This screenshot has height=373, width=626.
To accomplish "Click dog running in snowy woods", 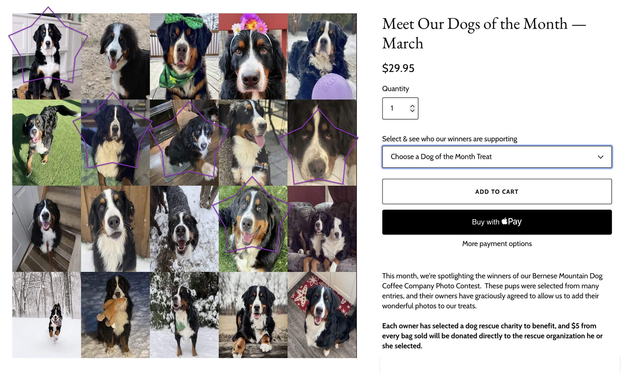I will 47,315.
